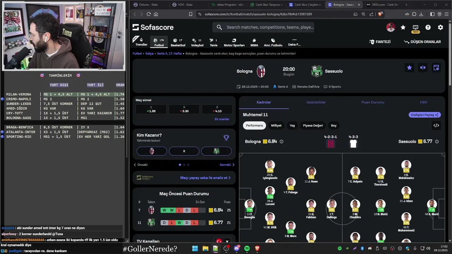Vote Bologna in Kim Kazanır poll

tap(152, 151)
